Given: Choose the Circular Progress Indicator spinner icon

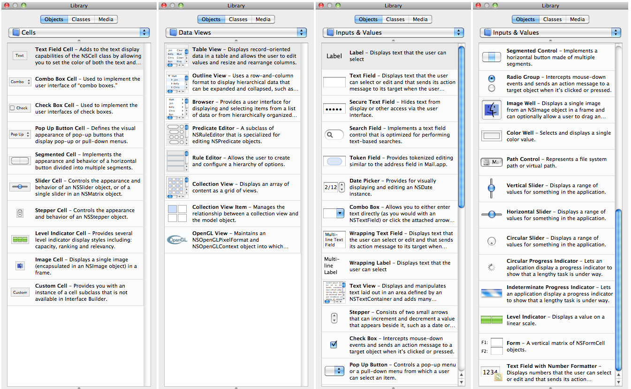Looking at the screenshot, I should (x=492, y=267).
